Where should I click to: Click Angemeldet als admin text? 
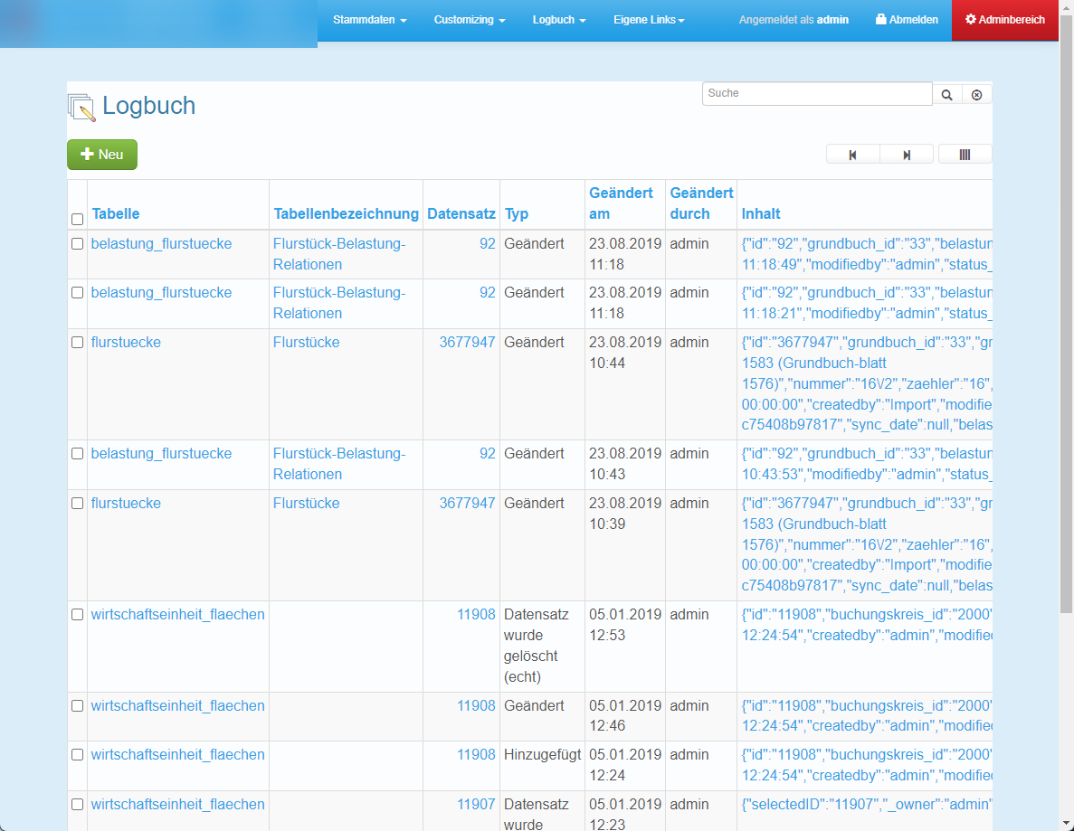click(794, 20)
